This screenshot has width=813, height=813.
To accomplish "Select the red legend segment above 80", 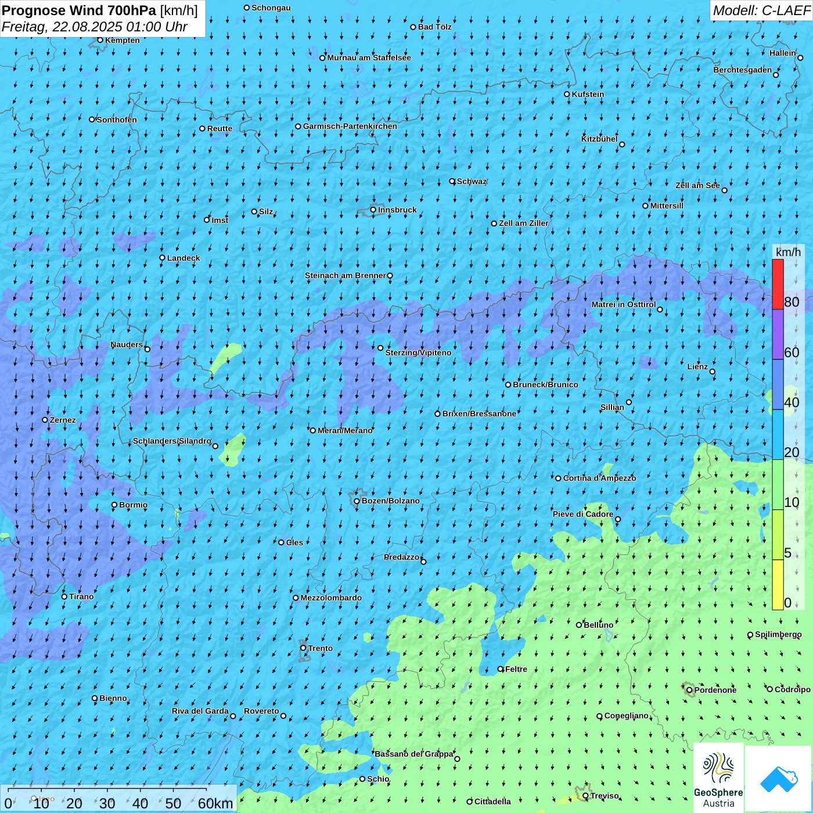I will (778, 284).
